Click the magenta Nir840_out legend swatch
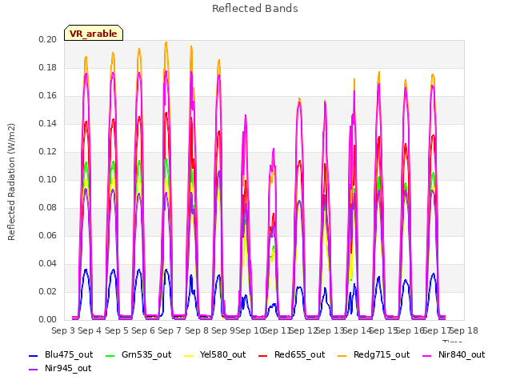Viewport: 512px width, 384px height. [427, 355]
